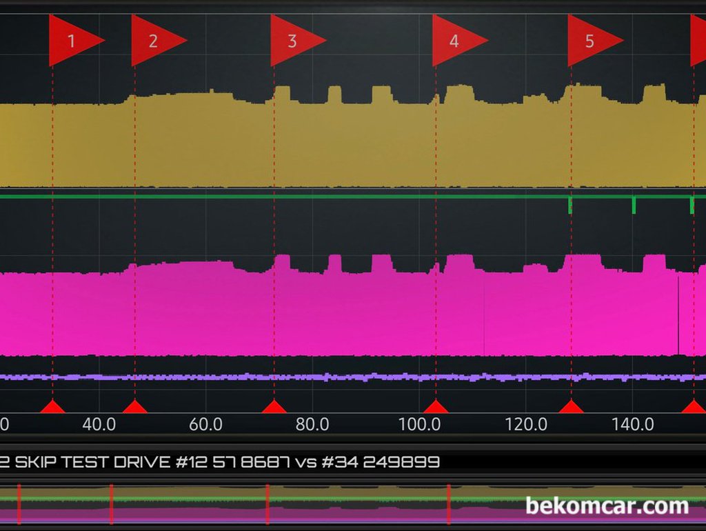The height and width of the screenshot is (531, 706).
Task: Click the 120.0 time axis label
Action: click(x=526, y=424)
